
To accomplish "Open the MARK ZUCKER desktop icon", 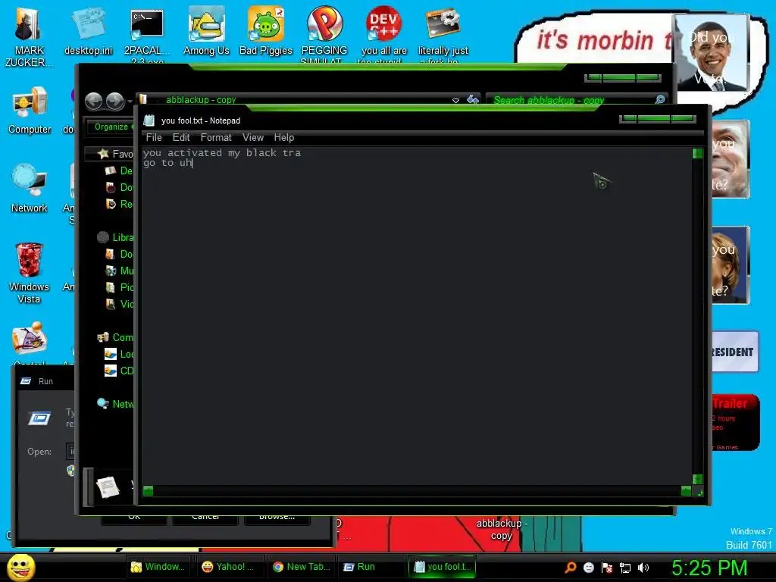I will pos(28,36).
